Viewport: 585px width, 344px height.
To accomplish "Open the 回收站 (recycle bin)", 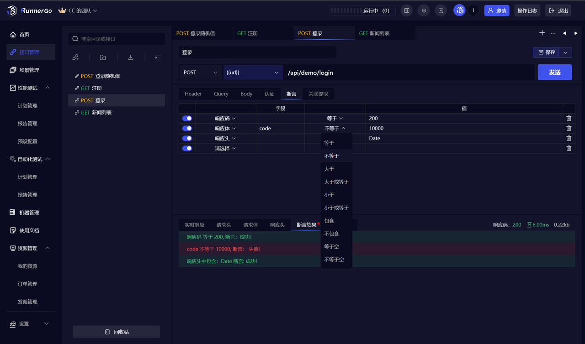I will (116, 331).
